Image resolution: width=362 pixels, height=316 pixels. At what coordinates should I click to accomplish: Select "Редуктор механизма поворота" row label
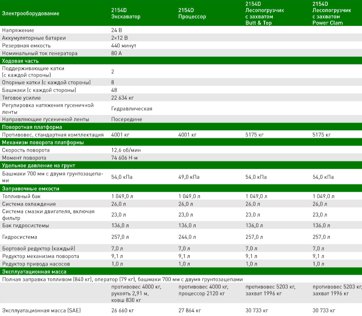[41, 257]
